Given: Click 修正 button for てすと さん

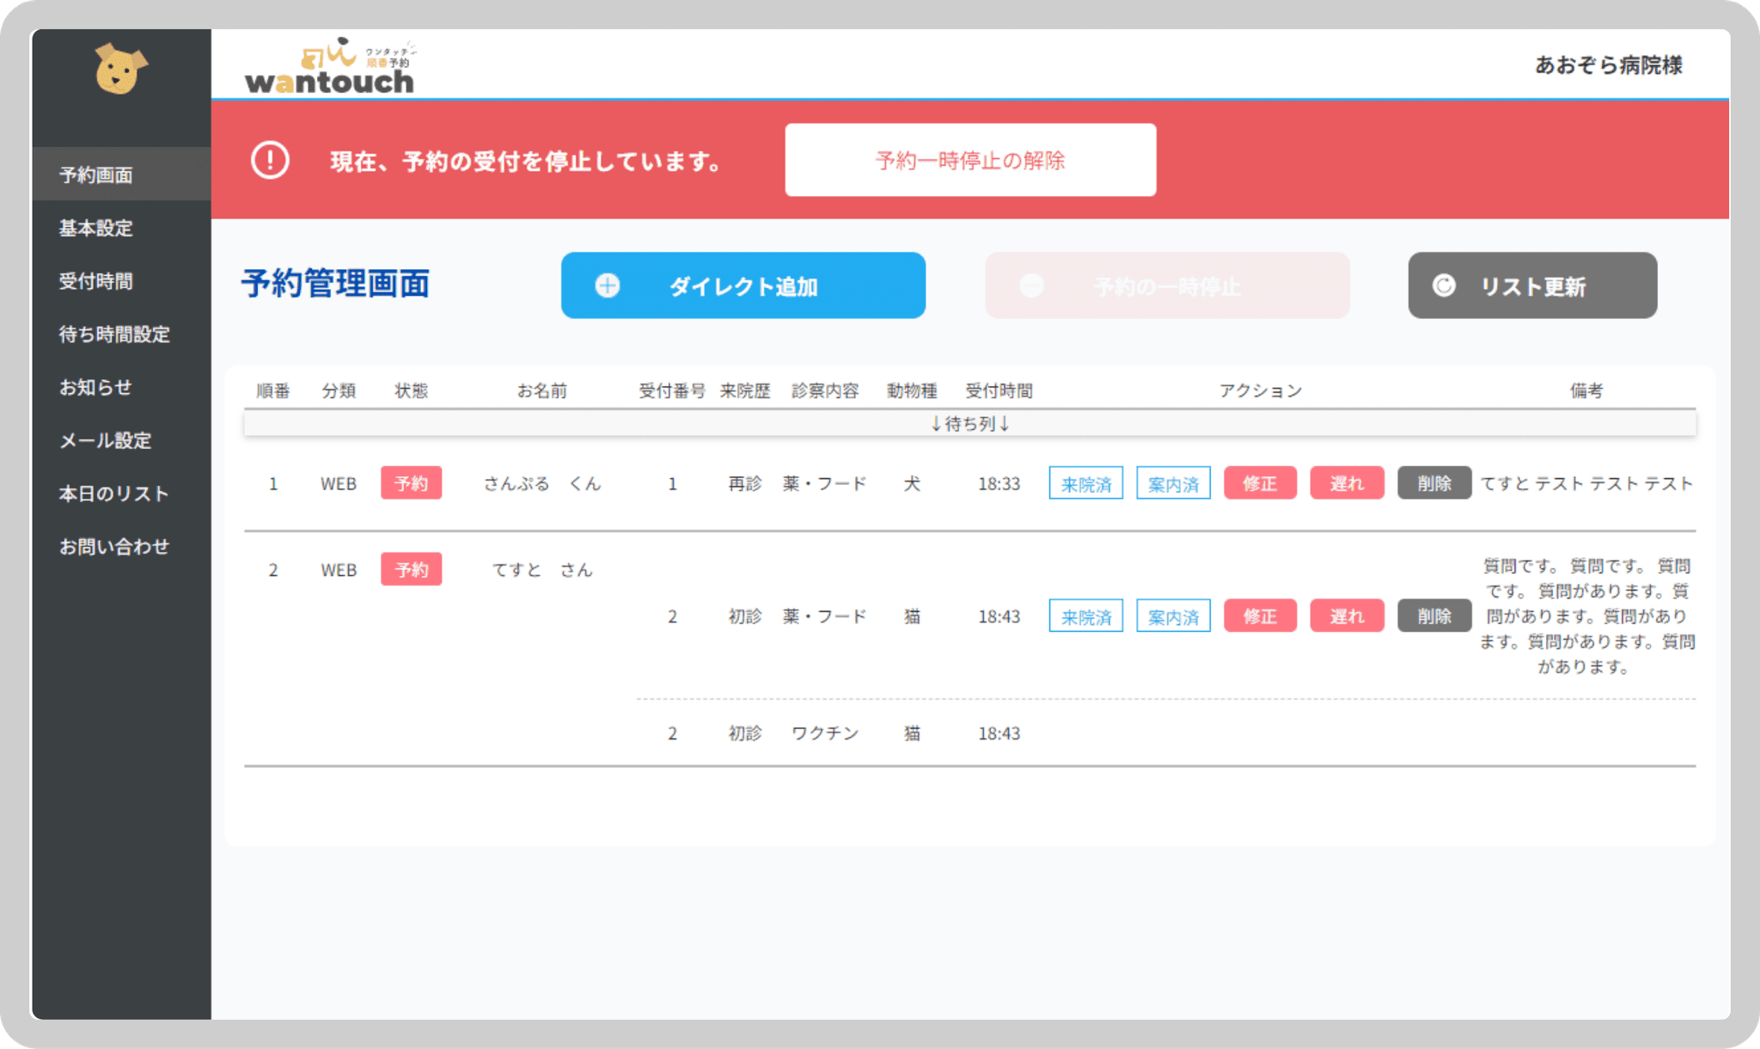Looking at the screenshot, I should pyautogui.click(x=1260, y=616).
